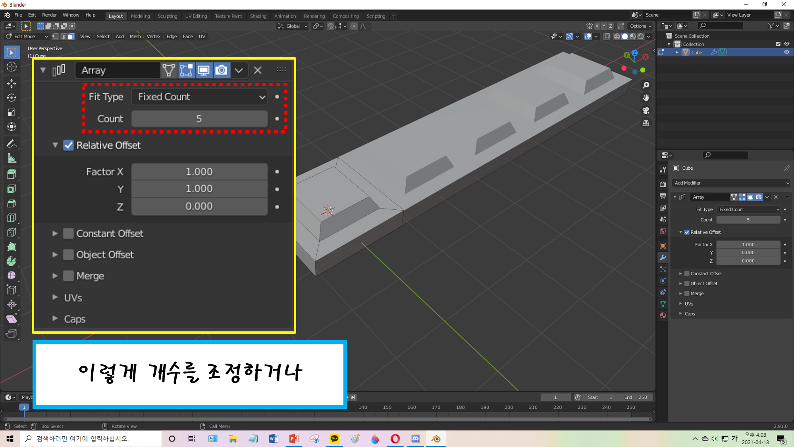794x447 pixels.
Task: Click the Cursor tool icon
Action: [x=12, y=67]
